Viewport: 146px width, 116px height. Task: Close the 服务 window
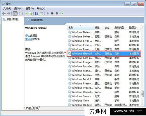pos(141,4)
